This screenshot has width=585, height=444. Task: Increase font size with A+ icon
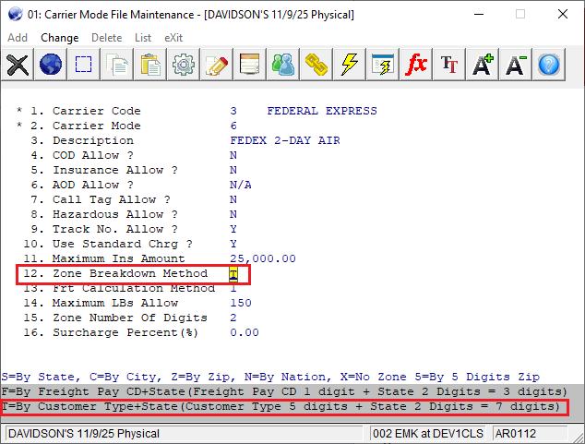(x=483, y=65)
